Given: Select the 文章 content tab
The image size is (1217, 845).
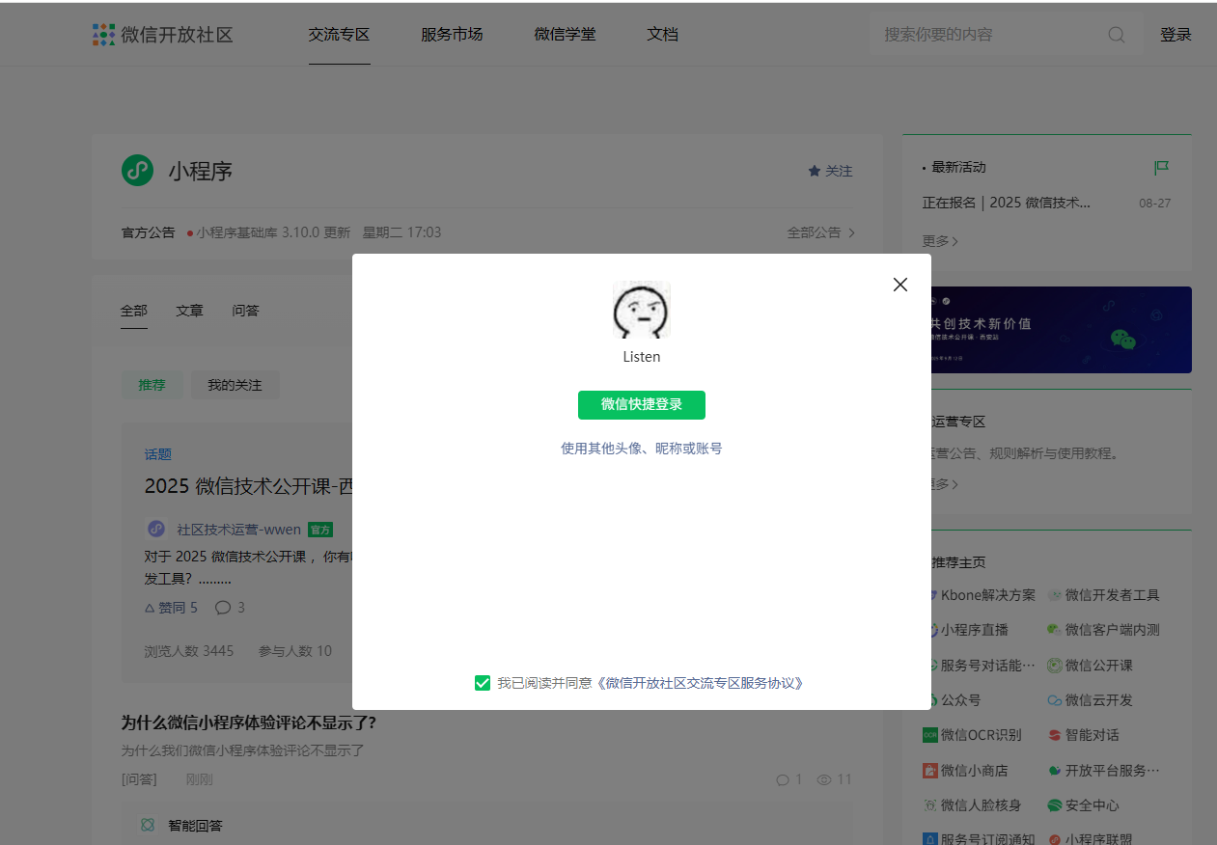Looking at the screenshot, I should coord(190,311).
